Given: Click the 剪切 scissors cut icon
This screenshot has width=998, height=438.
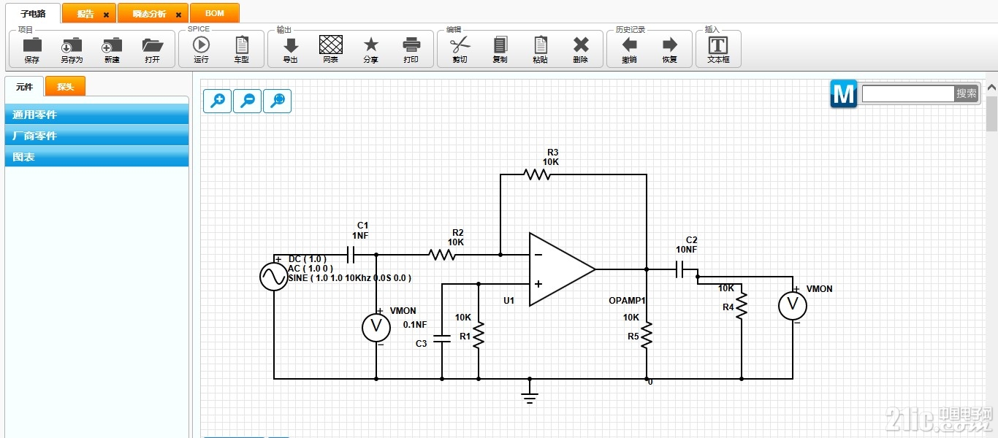Looking at the screenshot, I should pos(460,45).
